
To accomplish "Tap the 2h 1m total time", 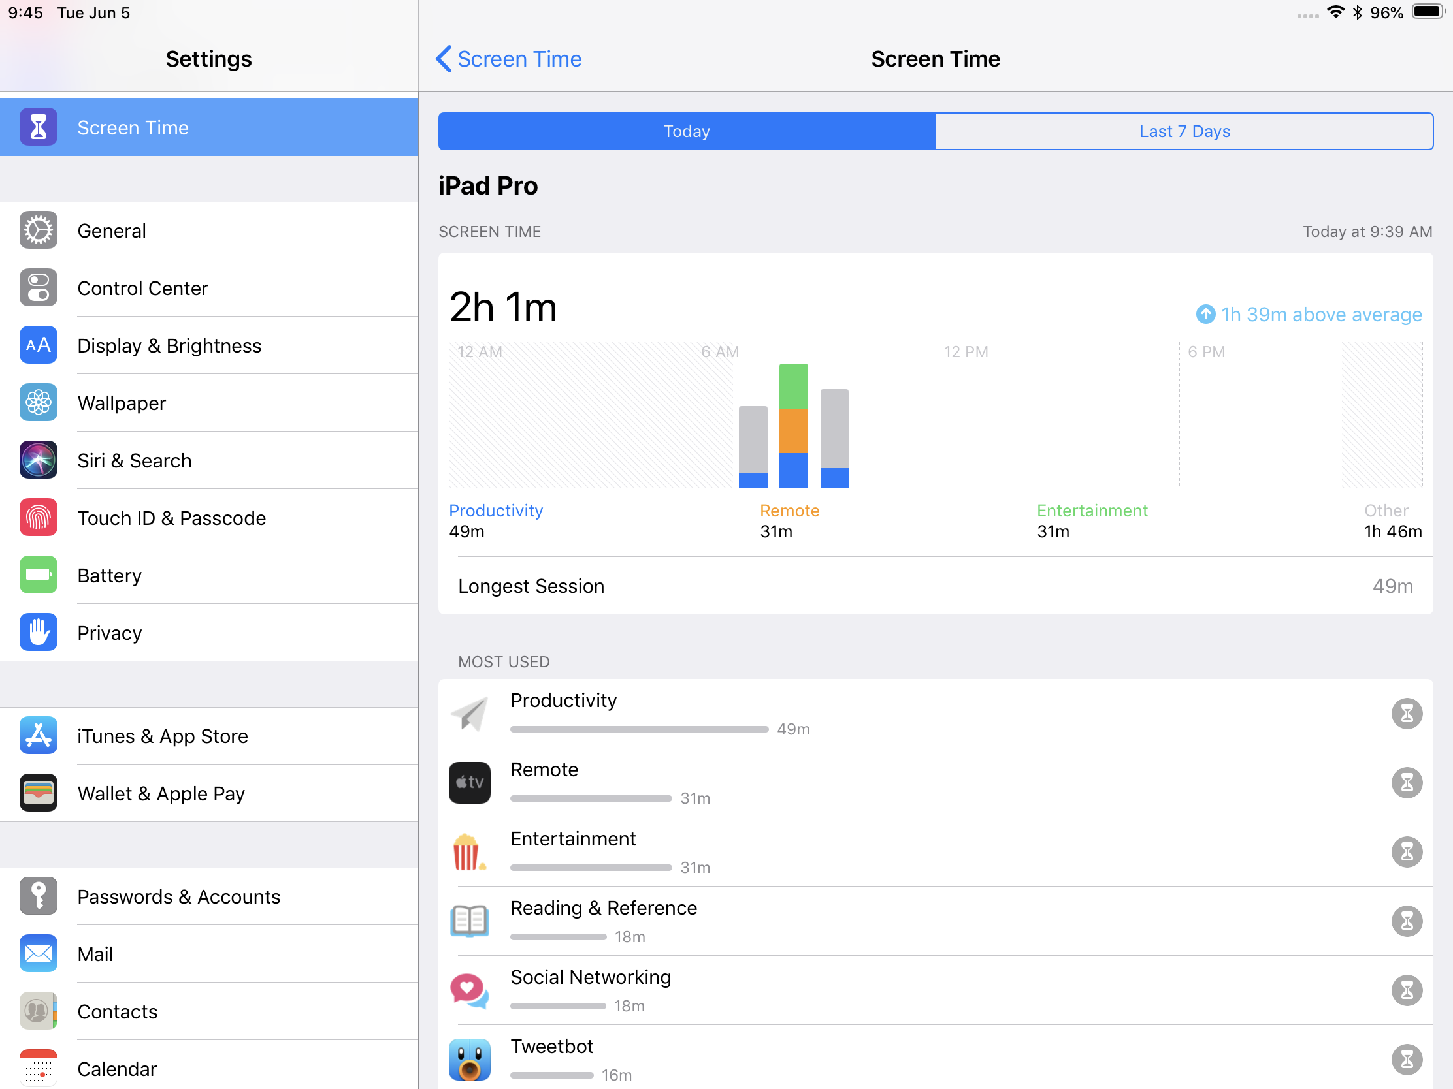I will pyautogui.click(x=503, y=308).
